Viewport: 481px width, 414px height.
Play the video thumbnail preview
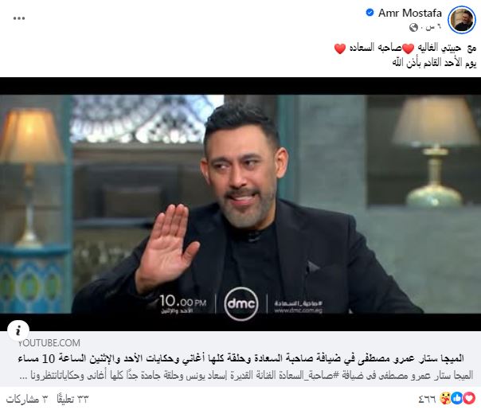(x=240, y=204)
